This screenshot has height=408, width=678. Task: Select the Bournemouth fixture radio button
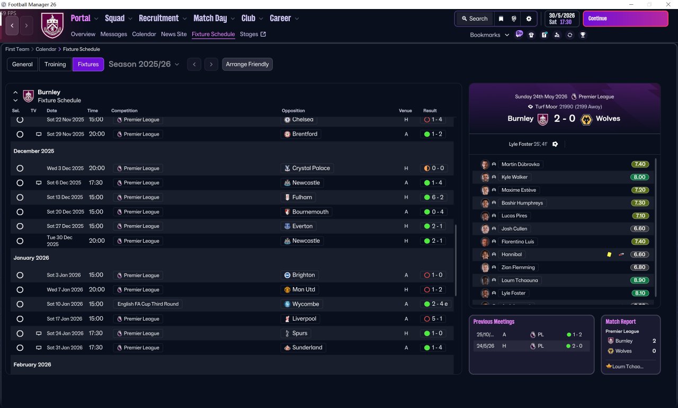tap(20, 212)
